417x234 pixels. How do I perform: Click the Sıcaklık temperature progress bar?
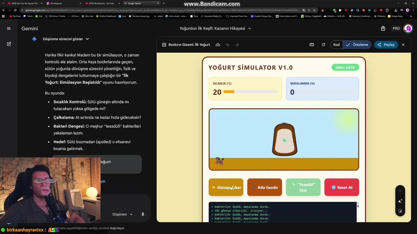coord(250,92)
